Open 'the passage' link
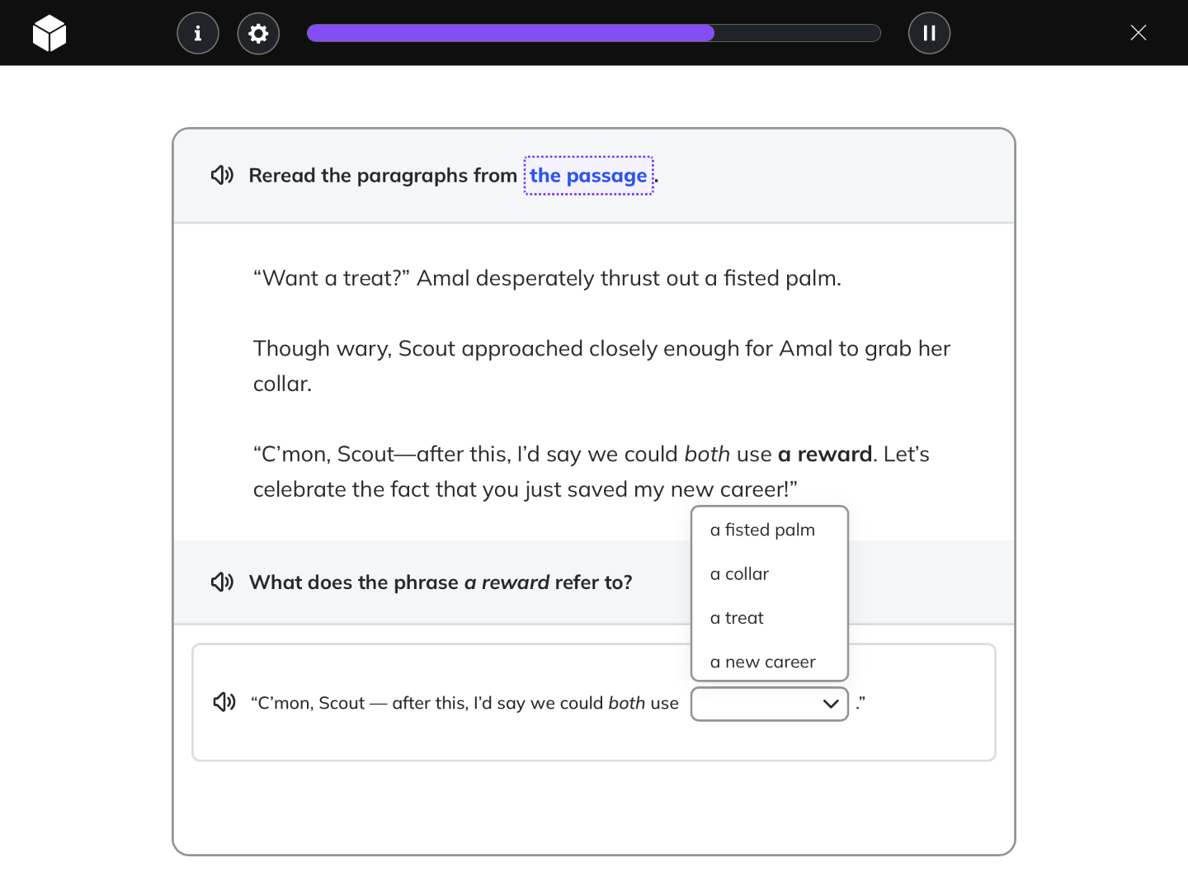The width and height of the screenshot is (1188, 891). pos(588,176)
